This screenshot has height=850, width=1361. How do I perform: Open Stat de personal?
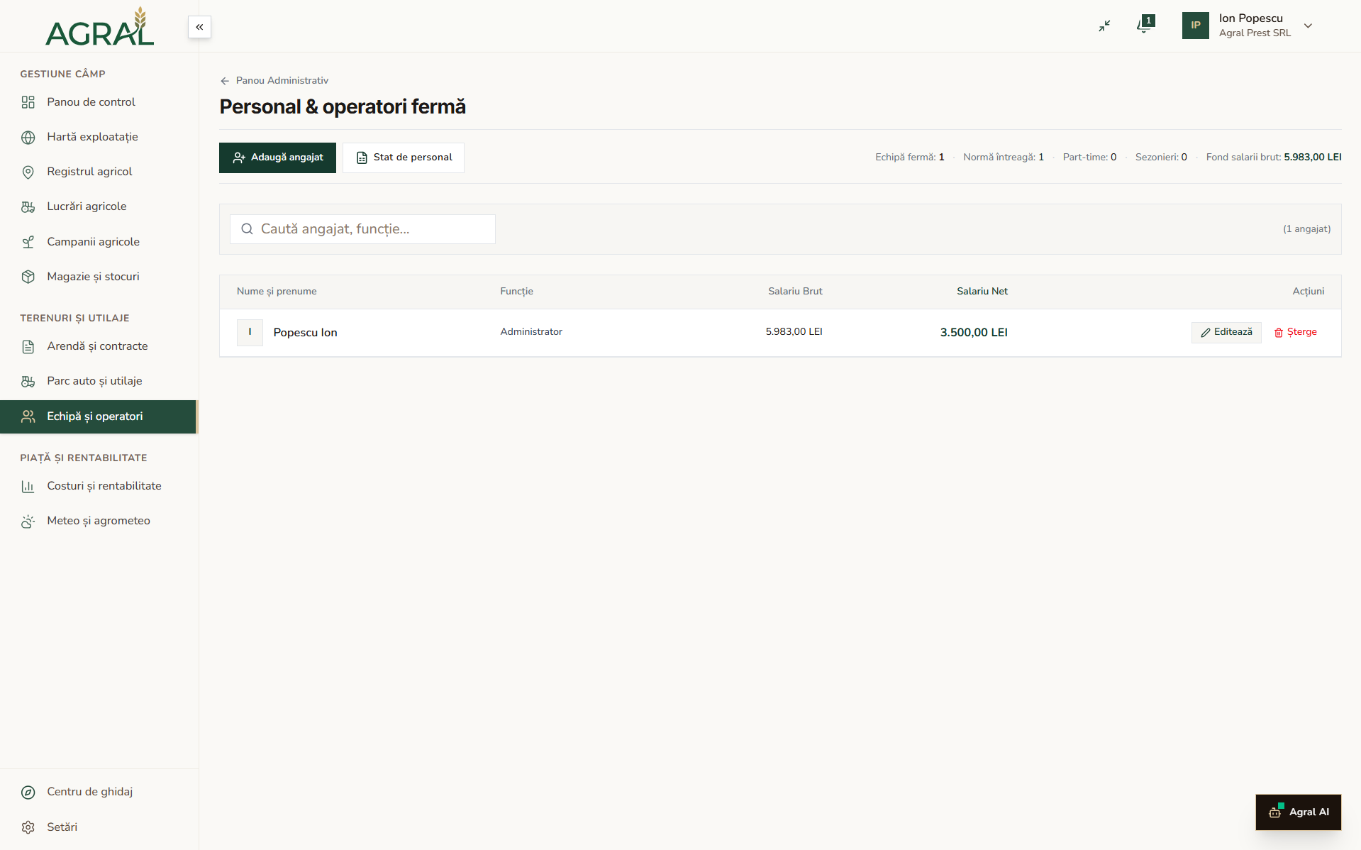pyautogui.click(x=404, y=158)
